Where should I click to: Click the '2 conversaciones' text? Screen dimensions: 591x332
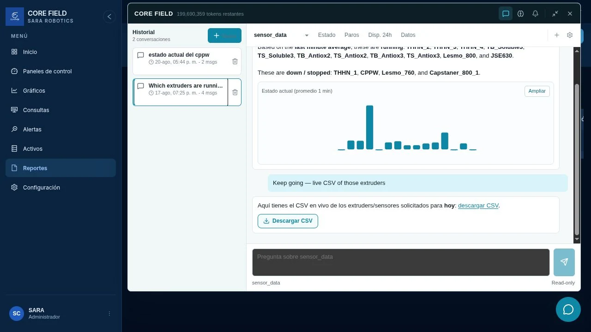pos(151,40)
